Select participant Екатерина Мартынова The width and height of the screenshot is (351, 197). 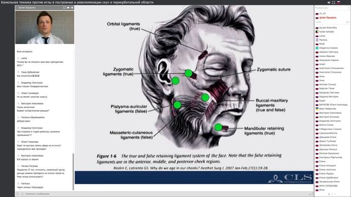click(331, 157)
